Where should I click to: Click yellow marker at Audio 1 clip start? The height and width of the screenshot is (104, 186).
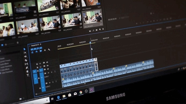[x=63, y=79]
